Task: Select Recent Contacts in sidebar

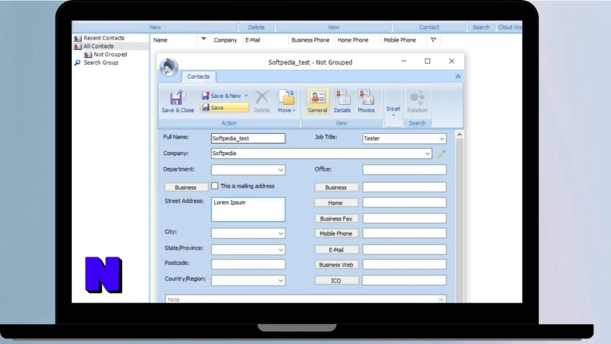Action: [104, 38]
